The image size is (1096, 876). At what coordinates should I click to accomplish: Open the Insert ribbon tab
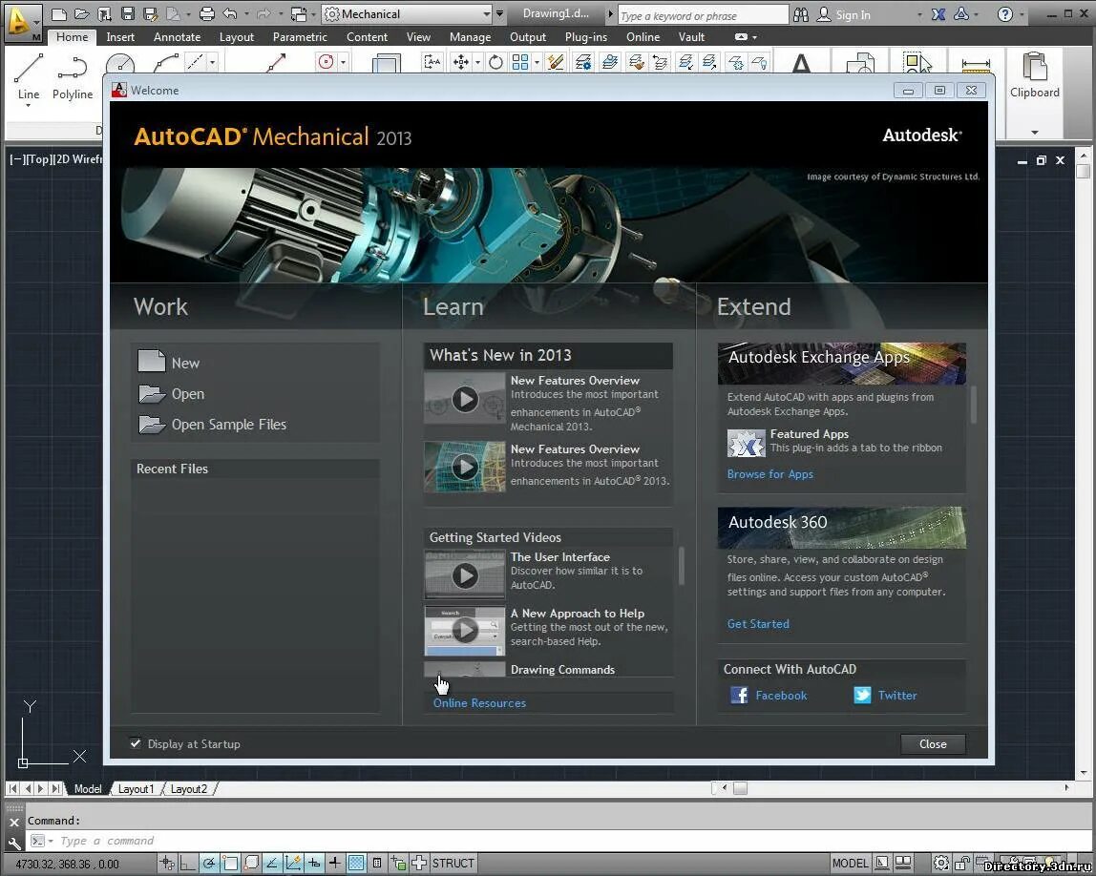pyautogui.click(x=120, y=37)
